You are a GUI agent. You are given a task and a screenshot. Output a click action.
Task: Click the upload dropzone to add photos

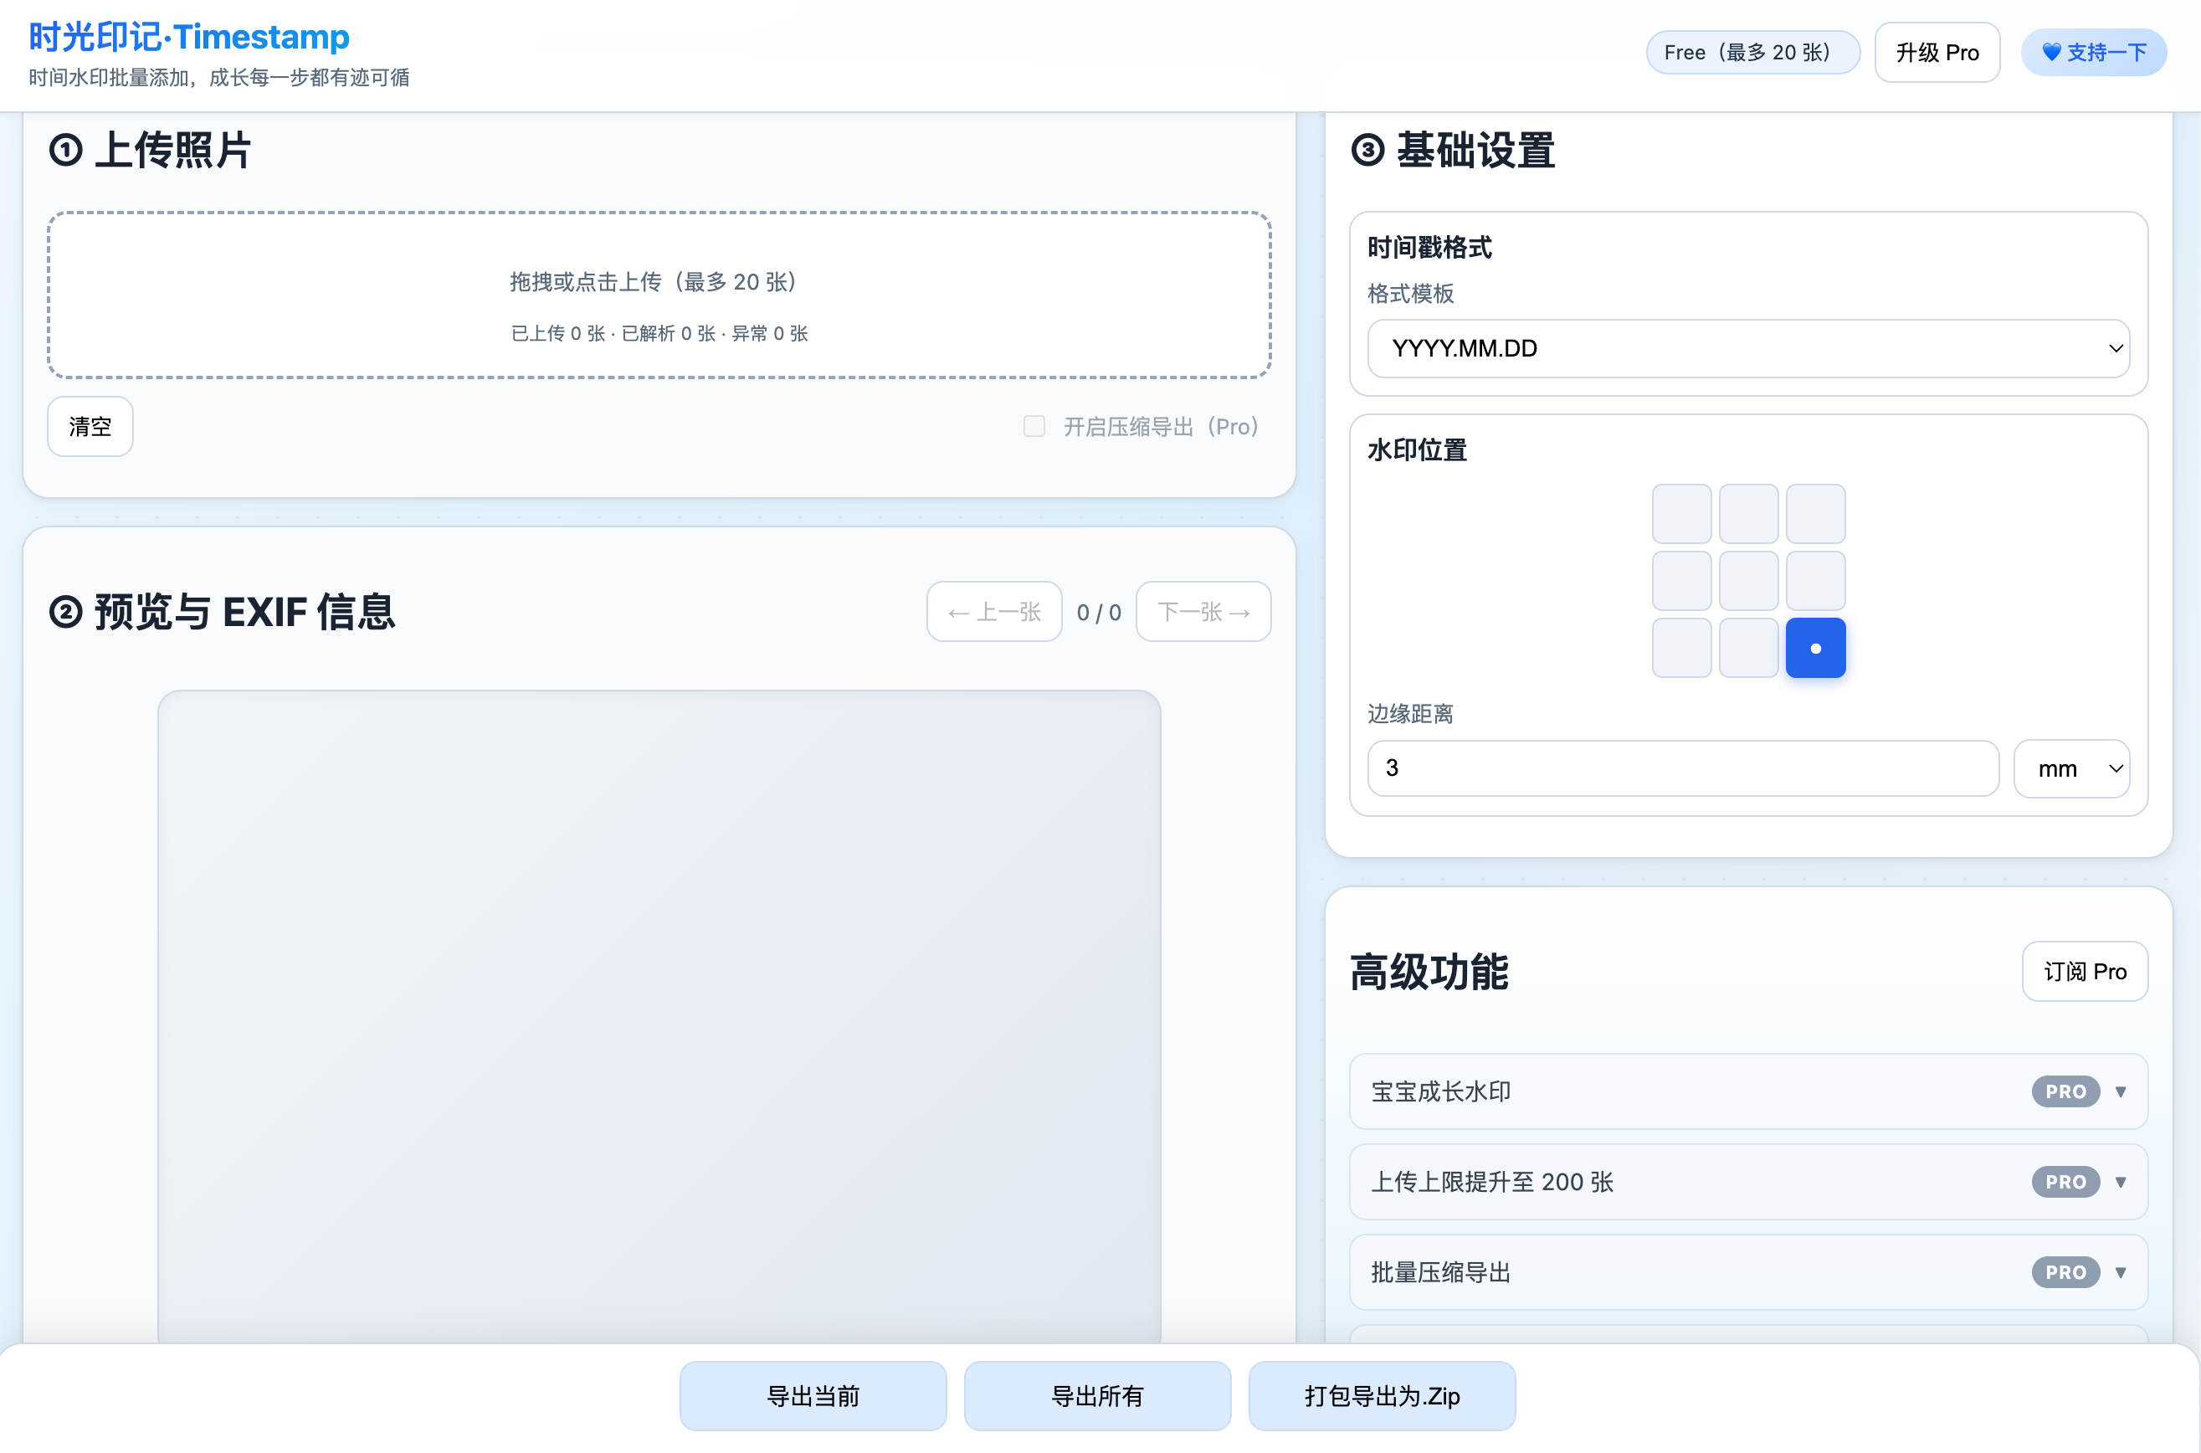[x=659, y=295]
